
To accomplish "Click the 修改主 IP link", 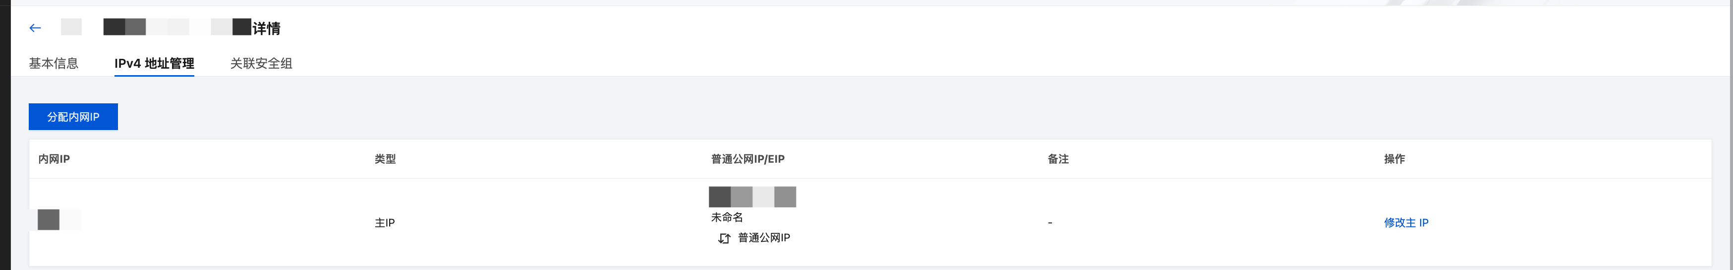I will [1405, 223].
